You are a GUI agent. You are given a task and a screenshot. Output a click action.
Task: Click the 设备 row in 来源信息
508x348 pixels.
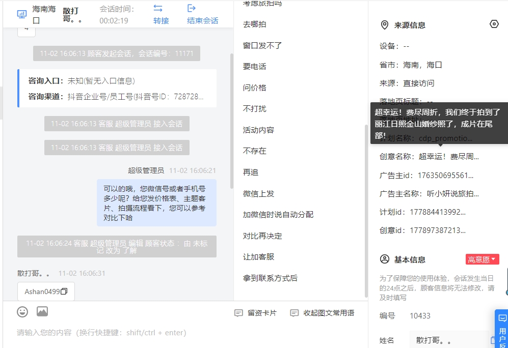(x=394, y=46)
